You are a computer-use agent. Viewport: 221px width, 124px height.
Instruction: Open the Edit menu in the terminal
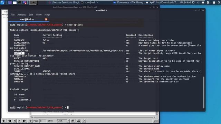click(31, 14)
